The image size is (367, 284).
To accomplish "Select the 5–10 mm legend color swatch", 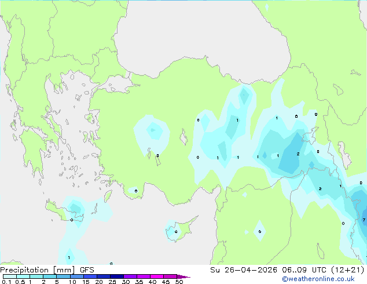I will (x=63, y=276).
